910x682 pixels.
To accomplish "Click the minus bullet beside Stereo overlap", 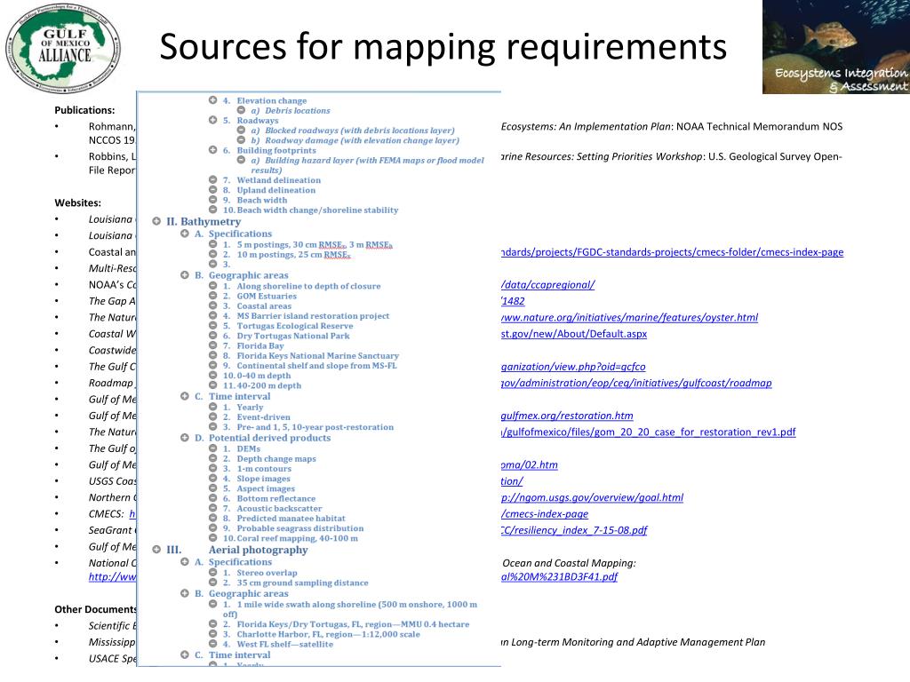I will pyautogui.click(x=213, y=574).
